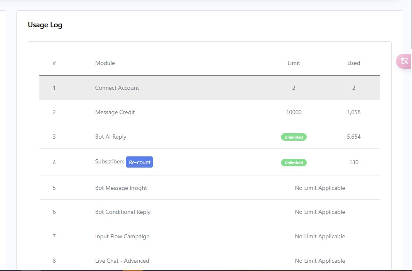The image size is (412, 271).
Task: Click the Bot AI Reply module name
Action: [111, 137]
